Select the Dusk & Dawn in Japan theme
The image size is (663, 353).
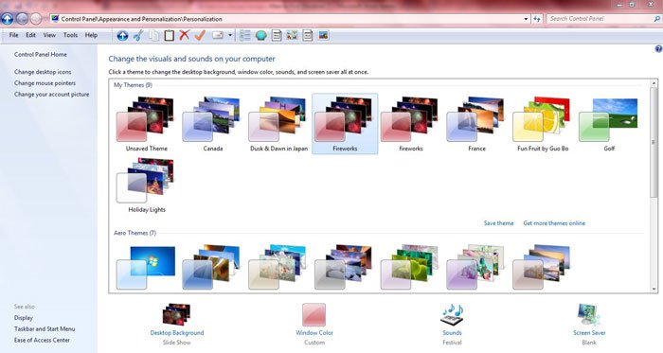(278, 124)
